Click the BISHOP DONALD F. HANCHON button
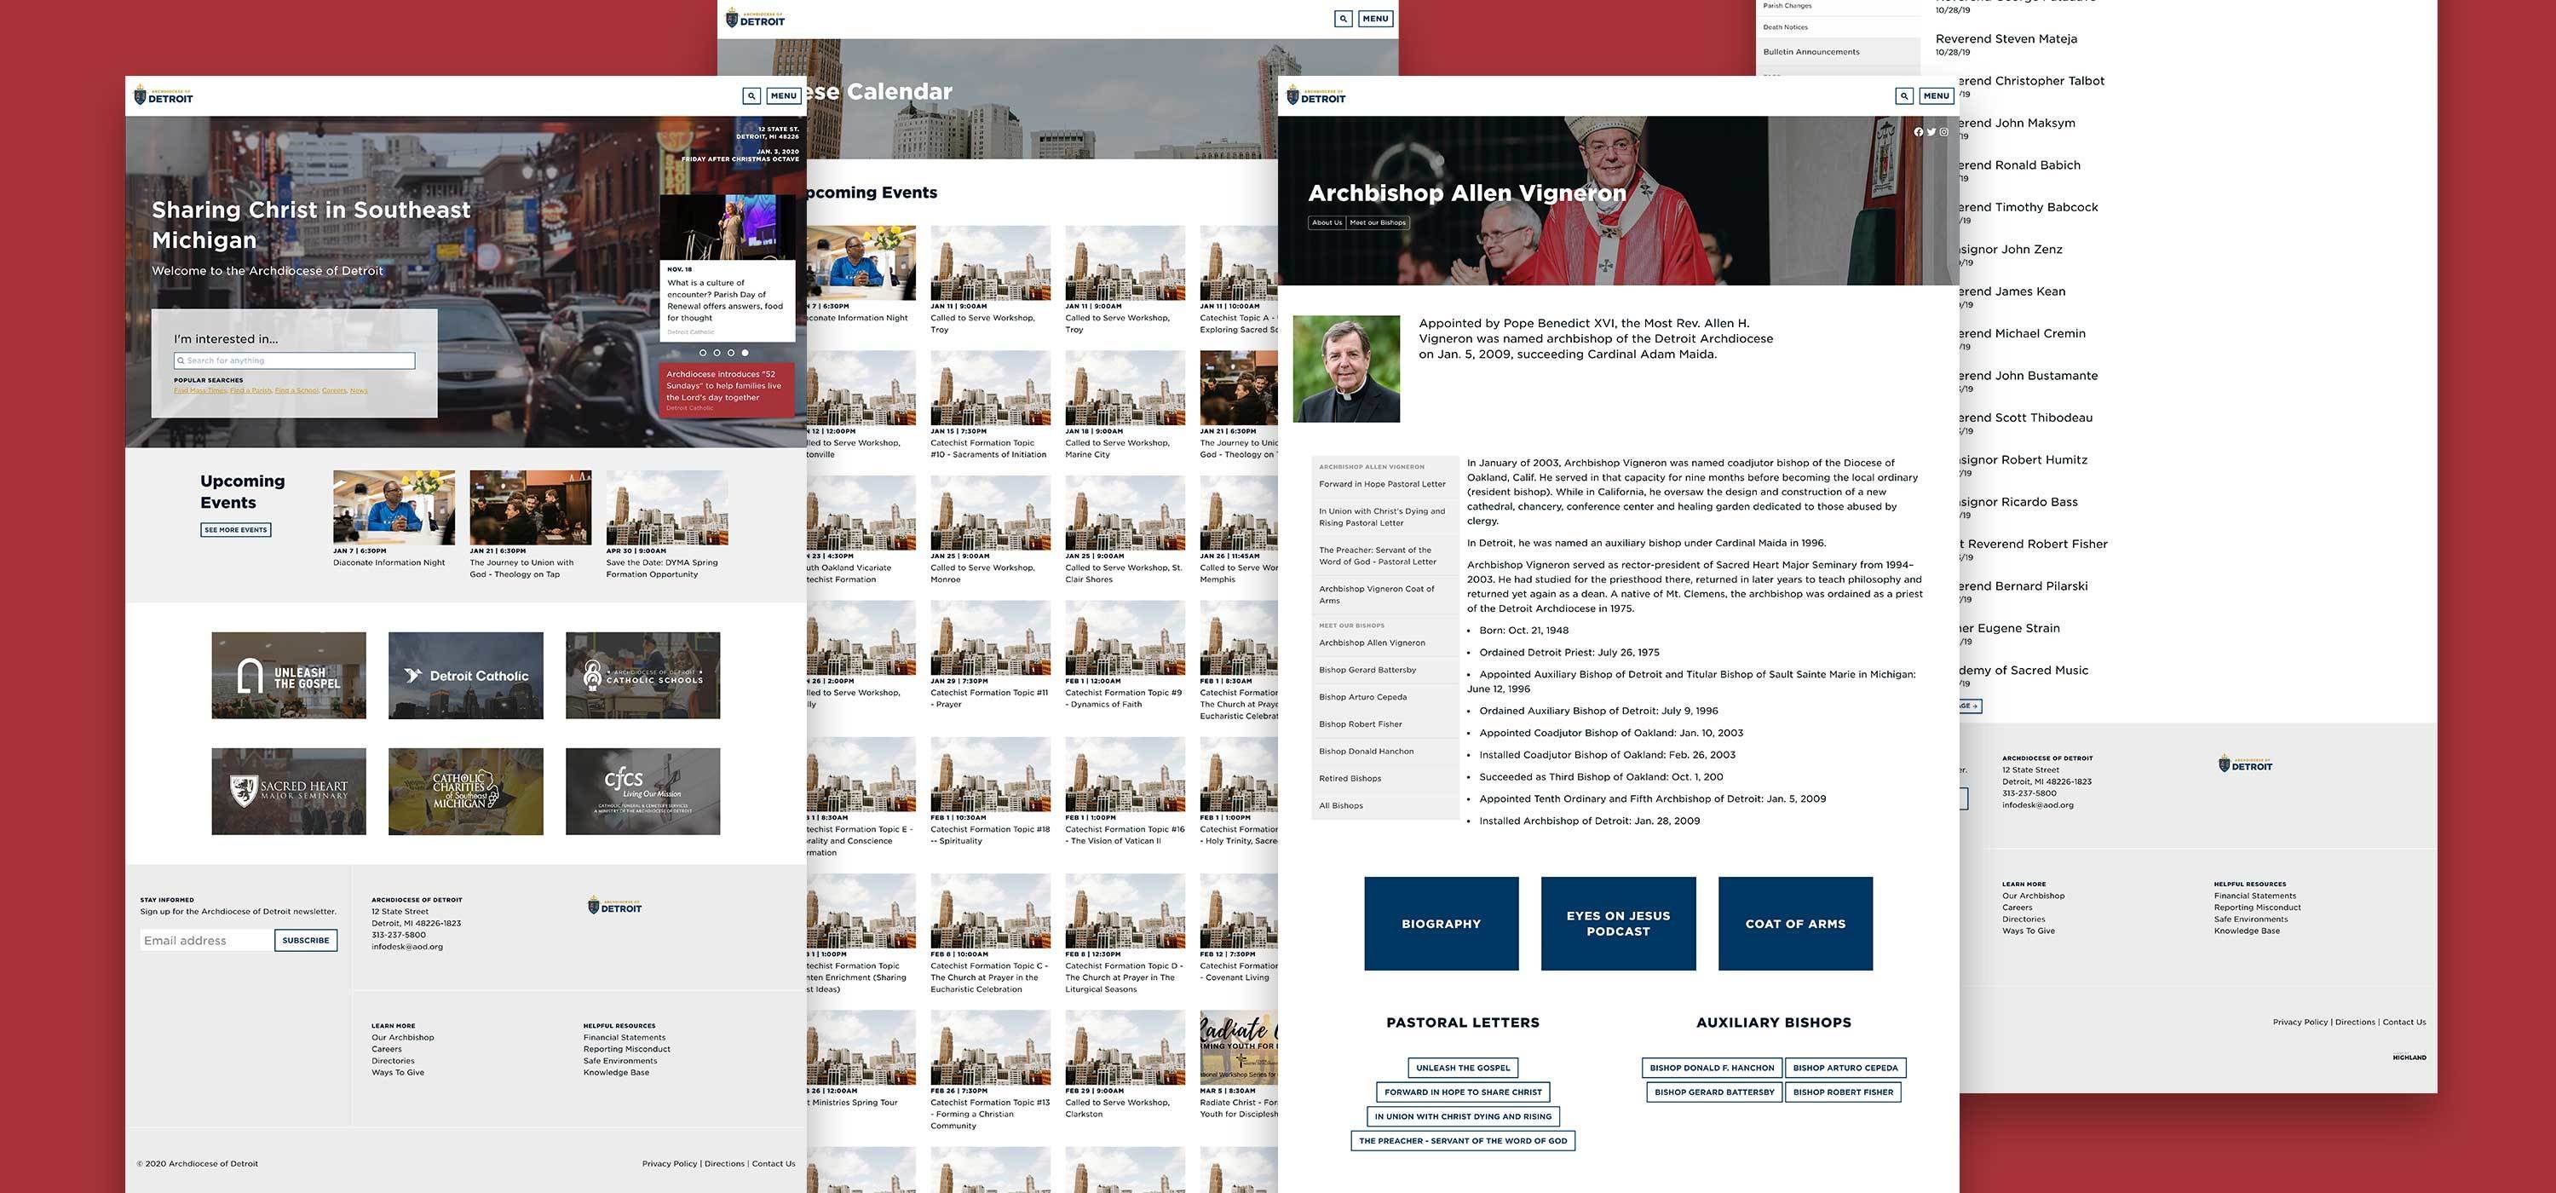The height and width of the screenshot is (1193, 2556). [1712, 1068]
